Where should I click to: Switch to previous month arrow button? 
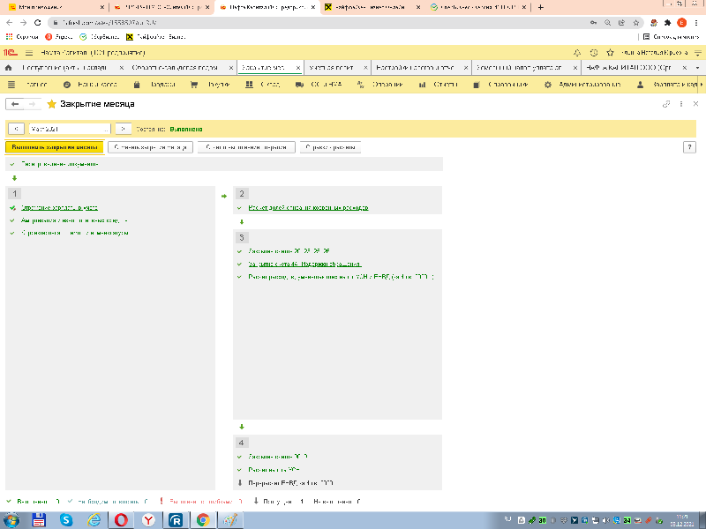16,129
